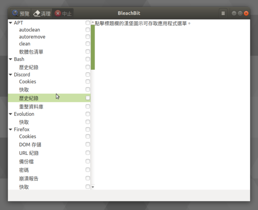Tick the Evolution 快取 checkbox
The width and height of the screenshot is (258, 210).
point(88,122)
